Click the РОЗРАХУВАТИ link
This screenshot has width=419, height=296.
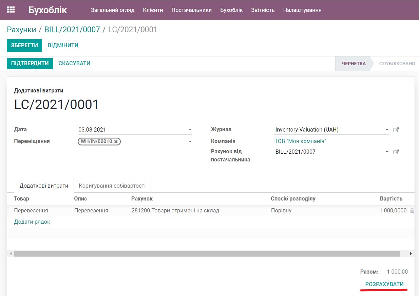point(384,284)
